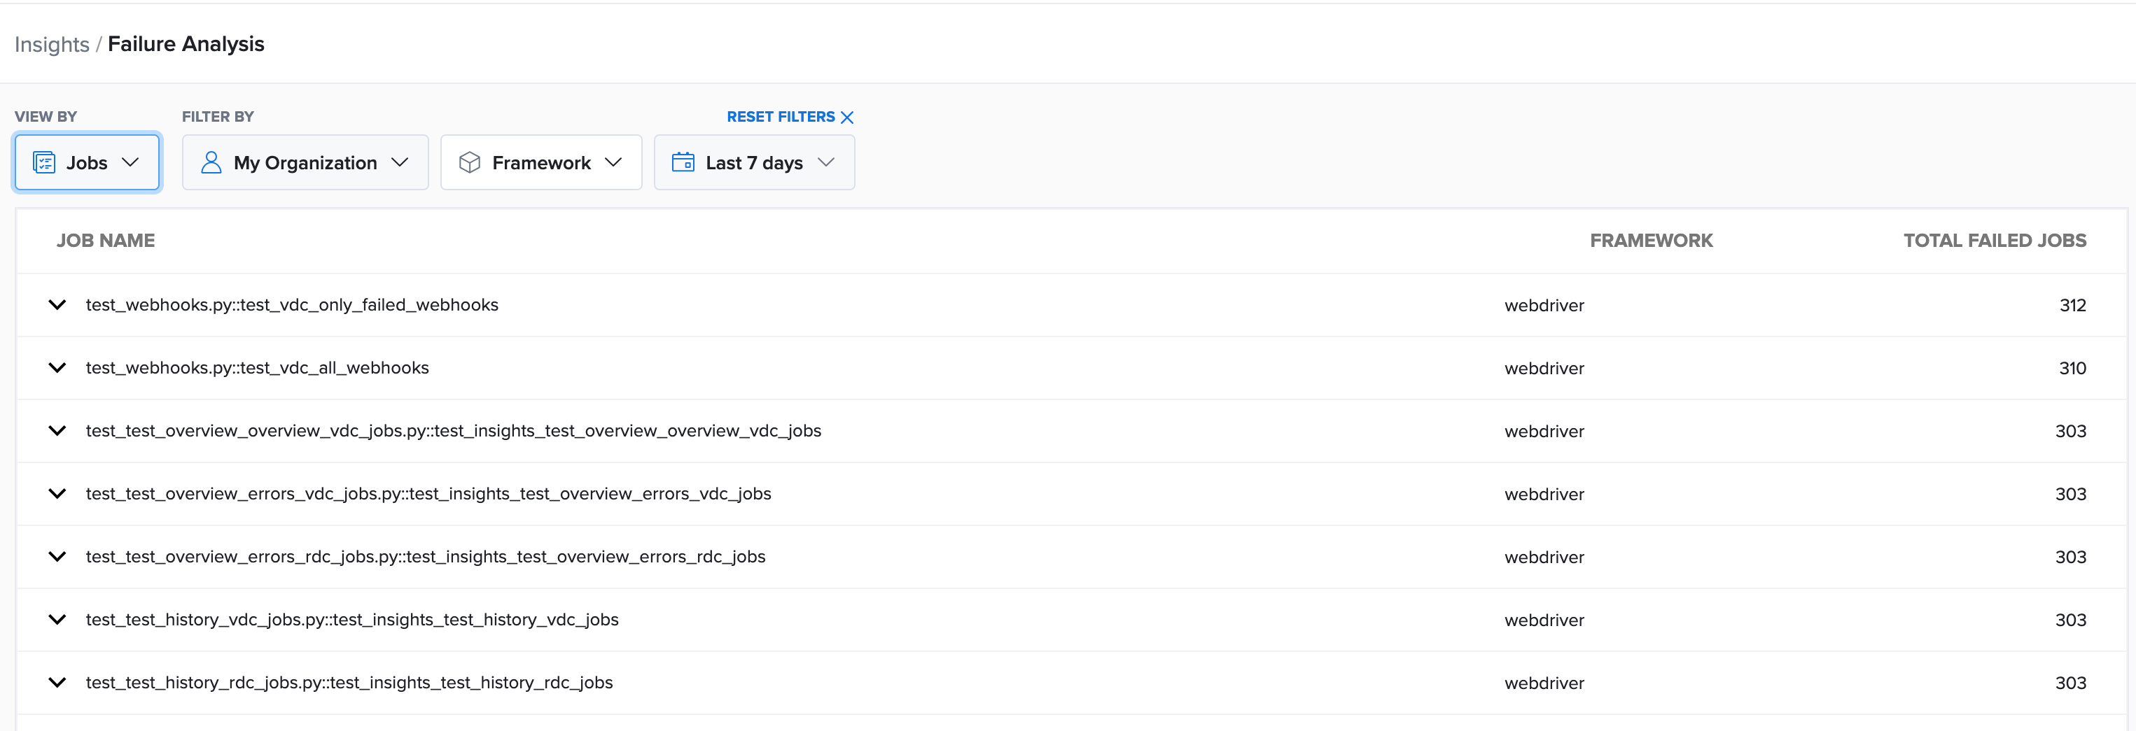
Task: Click the X icon beside Reset Filters
Action: [846, 118]
